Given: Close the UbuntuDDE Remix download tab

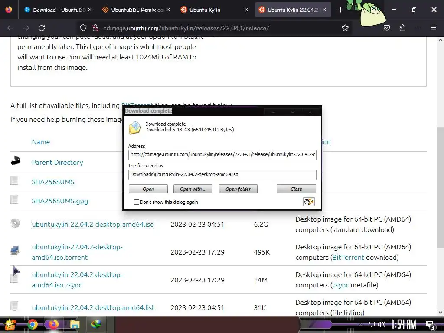Looking at the screenshot, I should click(168, 10).
